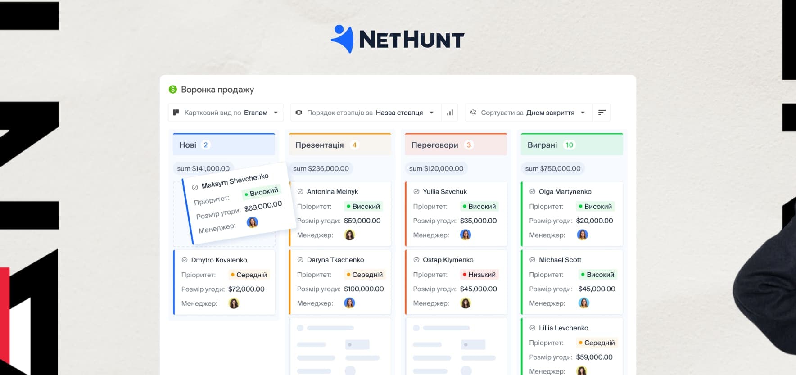Open the Dmytro Kovalenko deal
The height and width of the screenshot is (375, 796).
click(x=219, y=260)
